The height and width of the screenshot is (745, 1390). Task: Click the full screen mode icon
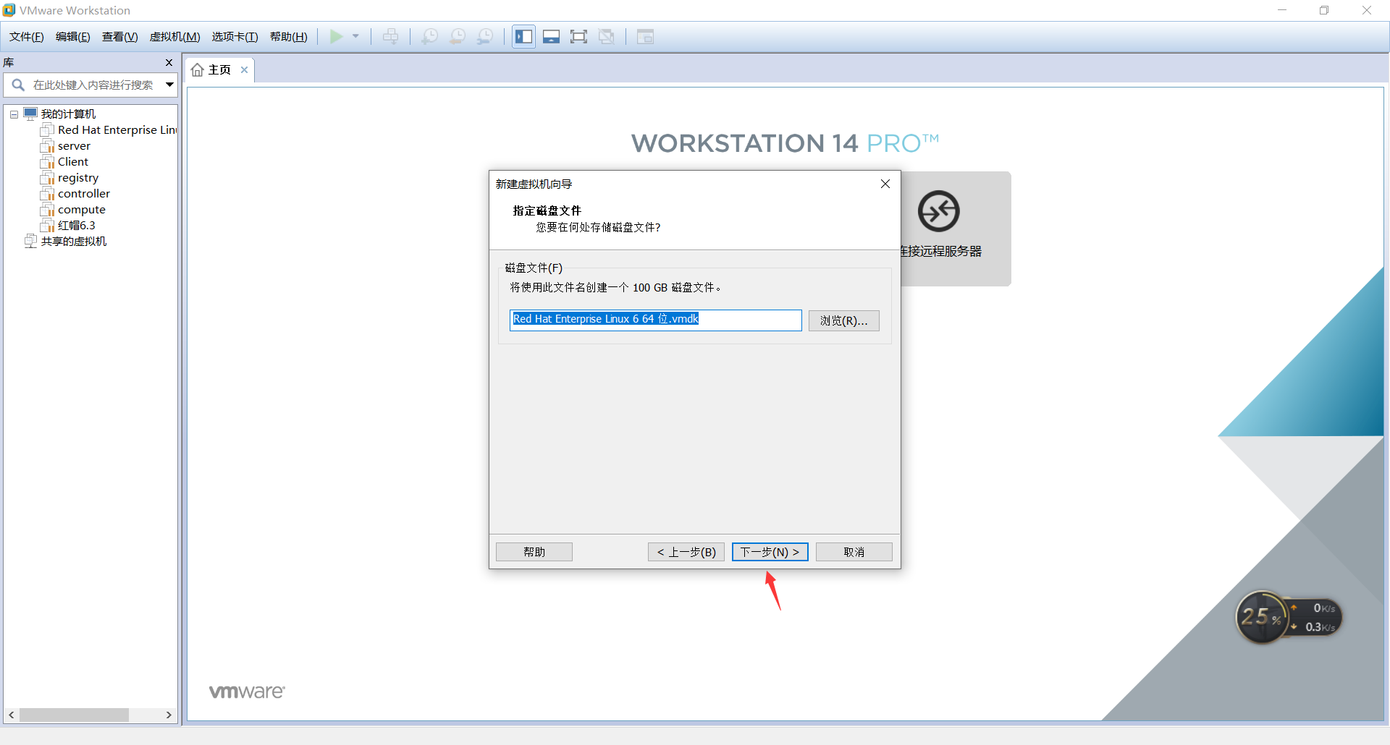[578, 36]
